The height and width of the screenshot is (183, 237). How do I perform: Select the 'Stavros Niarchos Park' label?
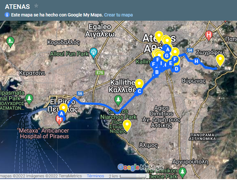click(118, 114)
